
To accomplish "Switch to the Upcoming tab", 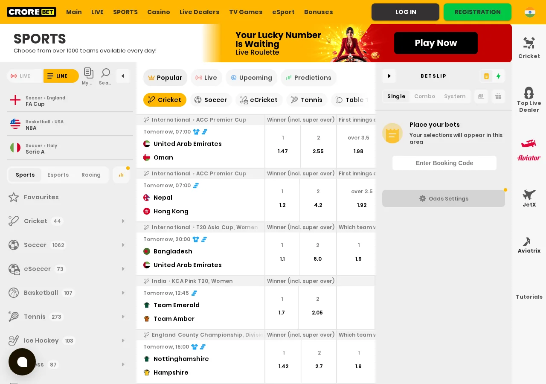I will tap(251, 78).
